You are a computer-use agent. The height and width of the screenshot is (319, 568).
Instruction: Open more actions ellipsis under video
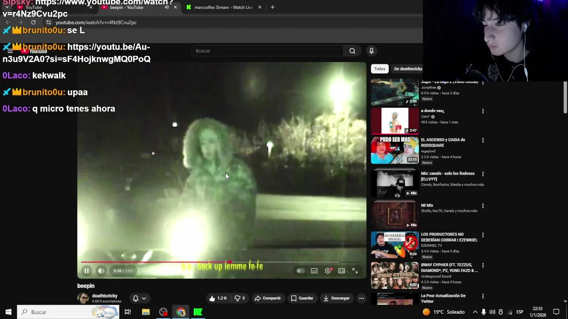pyautogui.click(x=361, y=298)
